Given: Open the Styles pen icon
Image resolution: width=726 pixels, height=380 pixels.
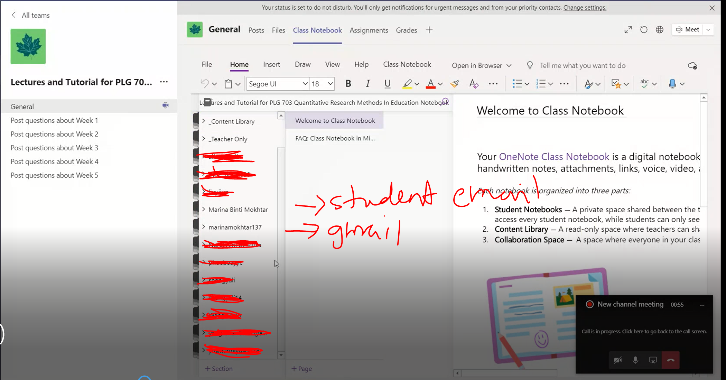Looking at the screenshot, I should [588, 84].
